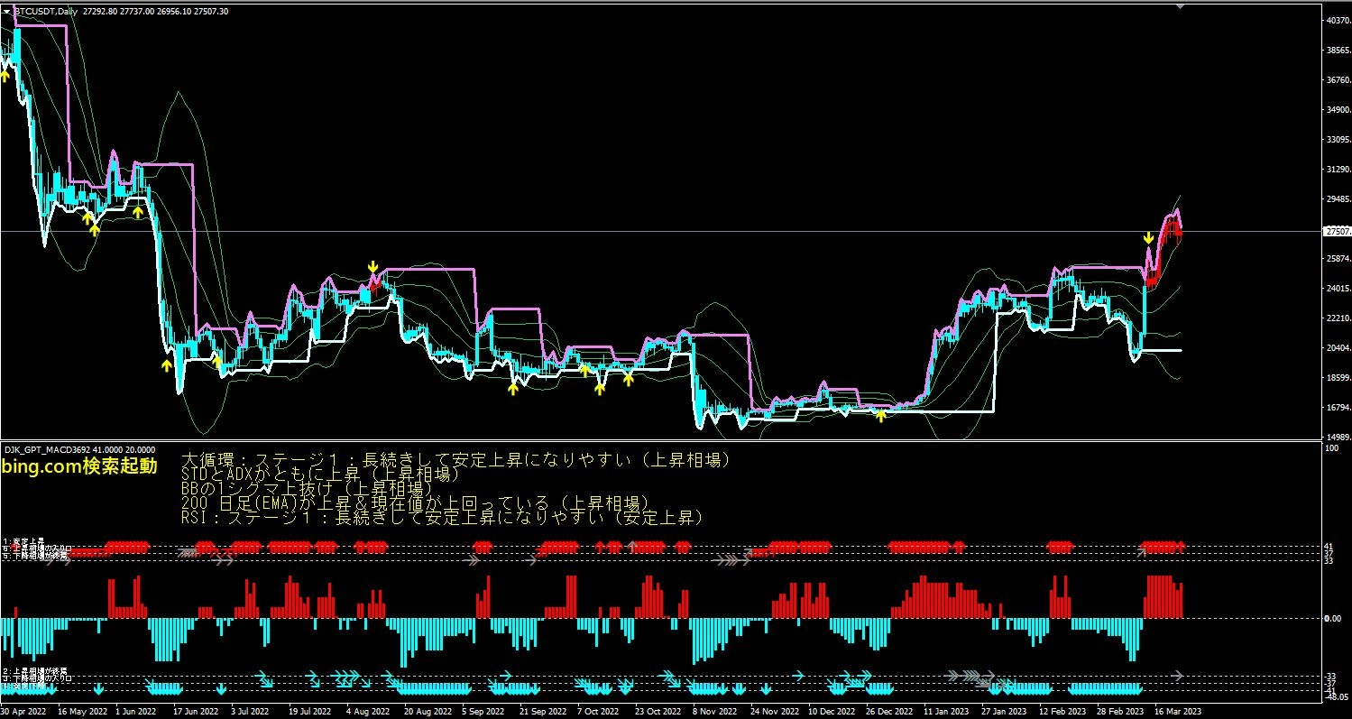Click the 20404 price axis label
Image resolution: width=1352 pixels, height=719 pixels.
1338,348
